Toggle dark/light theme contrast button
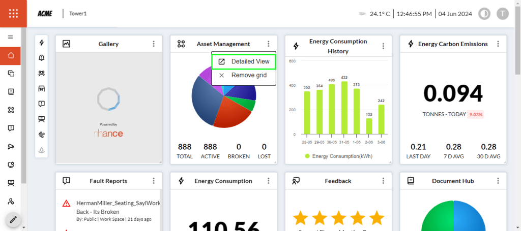The width and height of the screenshot is (521, 231). pos(484,14)
